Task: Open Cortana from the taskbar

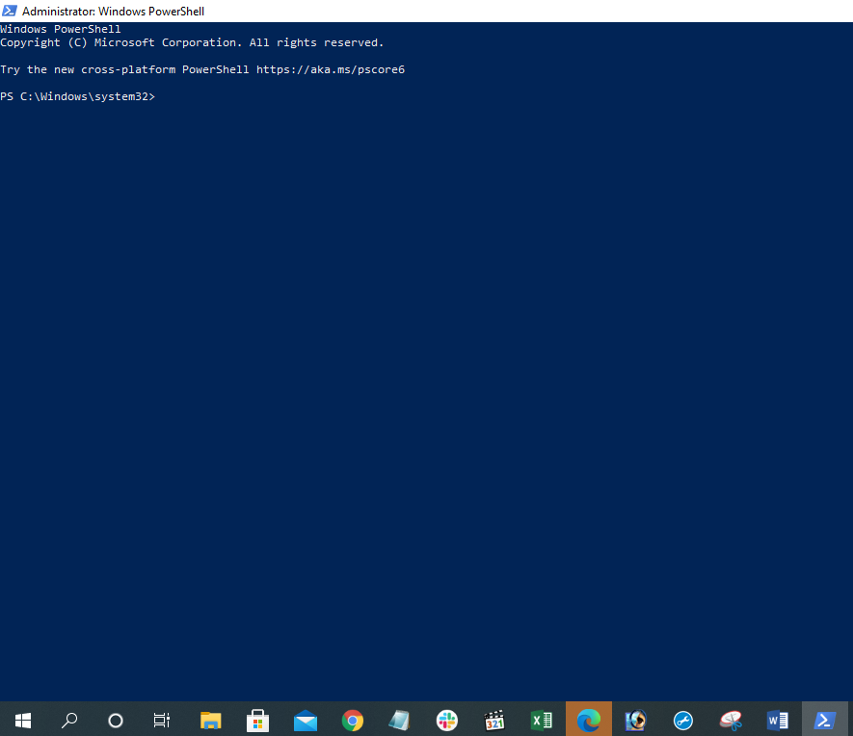Action: (116, 720)
